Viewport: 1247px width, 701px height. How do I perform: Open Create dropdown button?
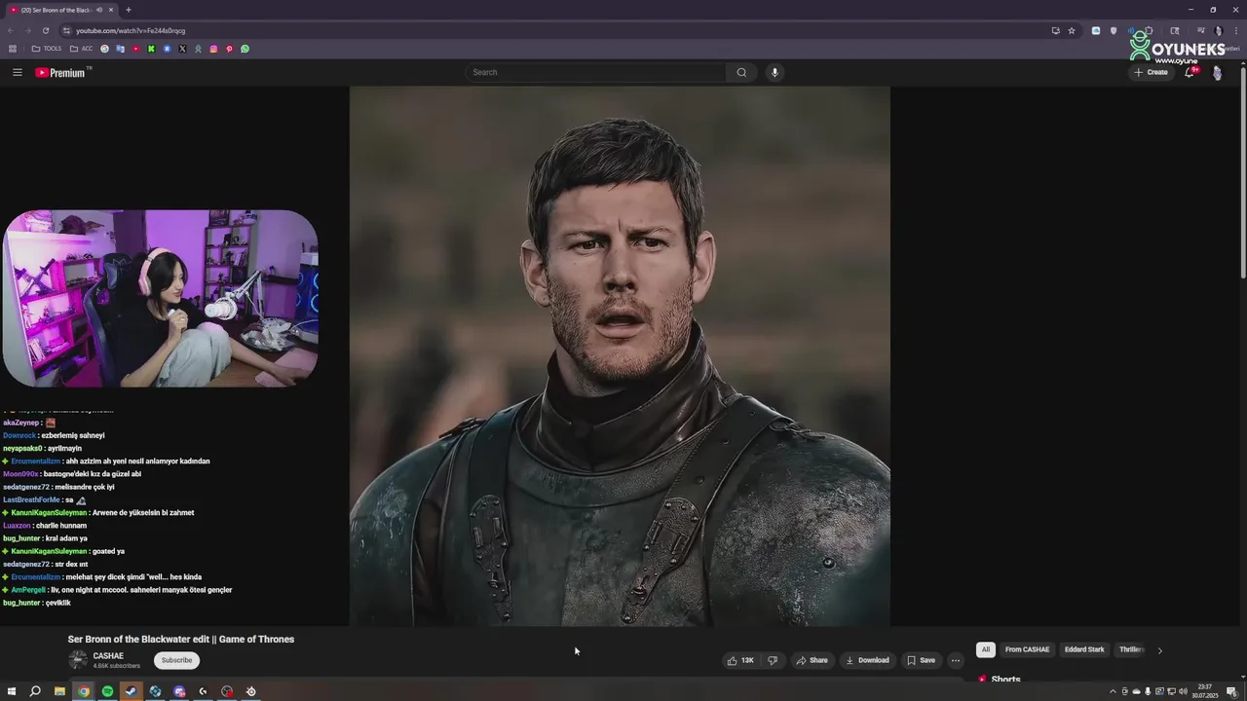coord(1151,72)
